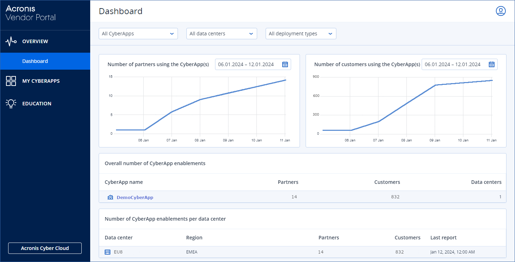
Task: Click the Number of partners chart title
Action: pyautogui.click(x=158, y=64)
